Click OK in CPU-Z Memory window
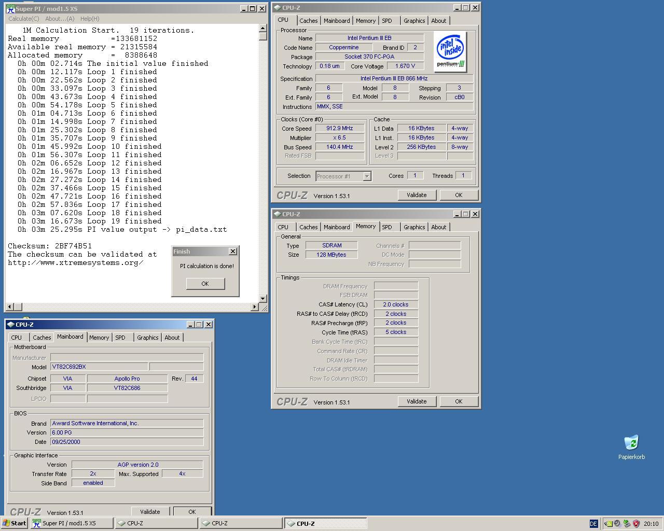Viewport: 664px width, 531px height. click(x=459, y=401)
